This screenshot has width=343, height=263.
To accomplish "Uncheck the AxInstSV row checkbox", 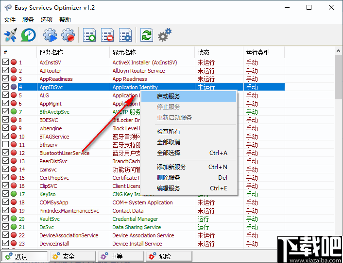I will 6,62.
